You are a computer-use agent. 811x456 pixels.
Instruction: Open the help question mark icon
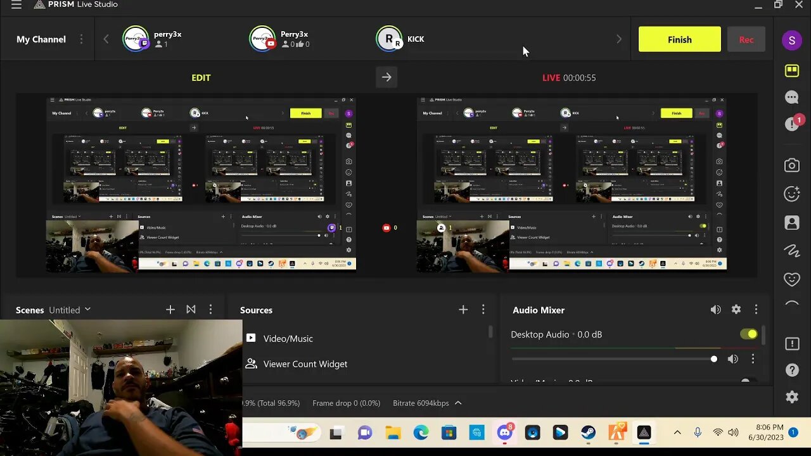pyautogui.click(x=791, y=370)
